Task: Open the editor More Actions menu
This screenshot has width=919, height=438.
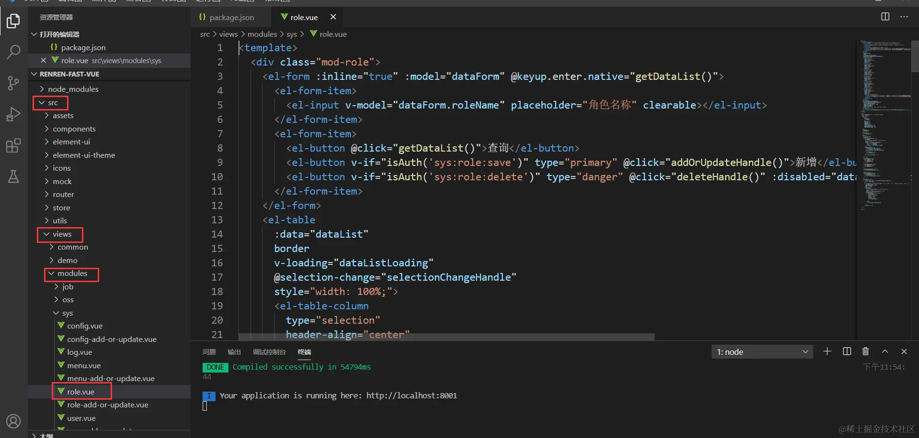Action: [x=904, y=17]
